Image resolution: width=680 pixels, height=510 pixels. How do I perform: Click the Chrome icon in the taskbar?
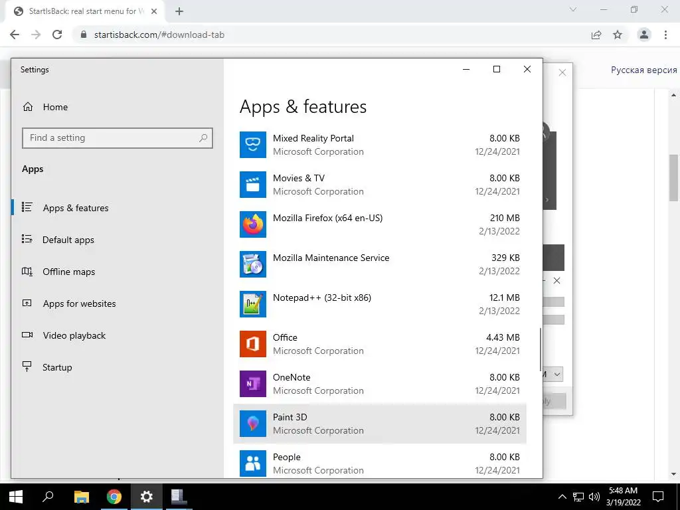[x=114, y=497]
